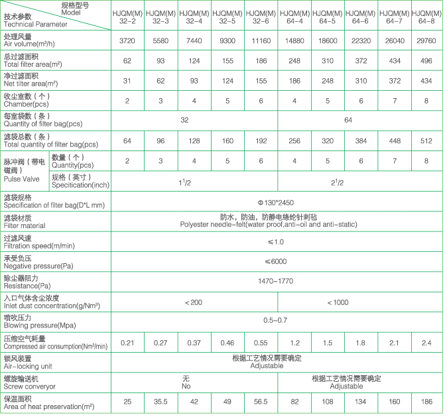
Task: Click the HJQM(M) 32-6 model header
Action: [261, 17]
